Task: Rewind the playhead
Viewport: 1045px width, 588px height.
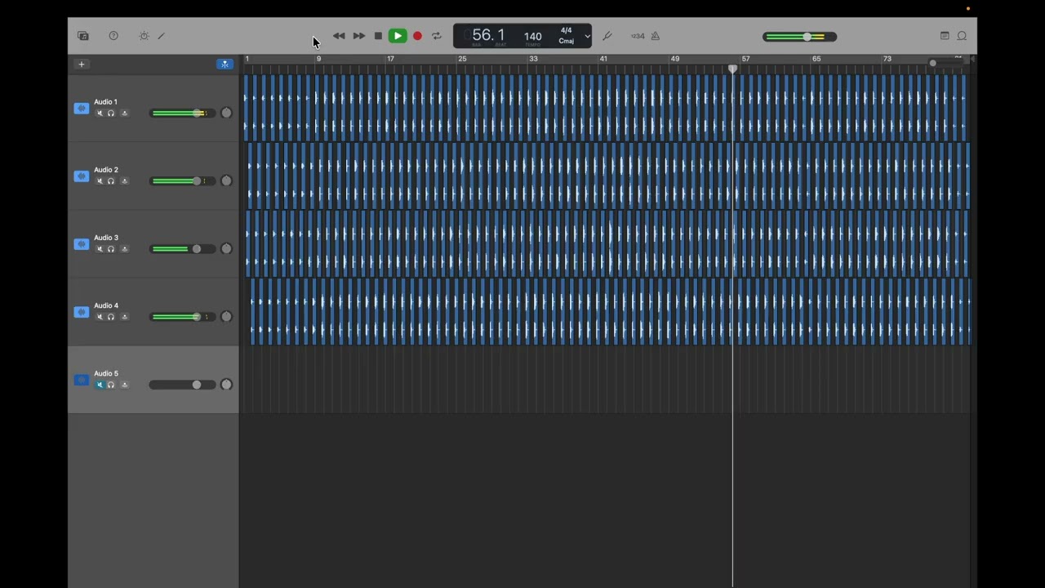Action: [339, 36]
